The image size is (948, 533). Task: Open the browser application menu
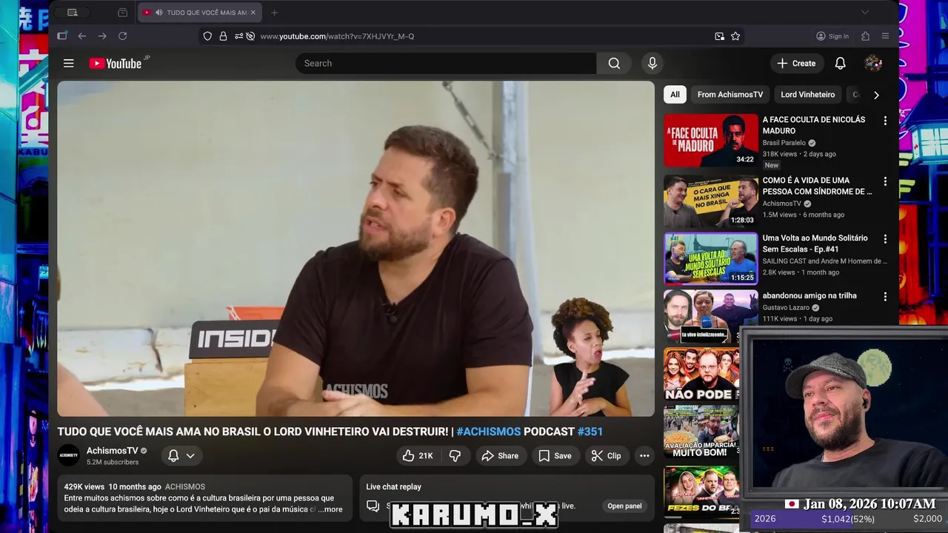coord(885,36)
